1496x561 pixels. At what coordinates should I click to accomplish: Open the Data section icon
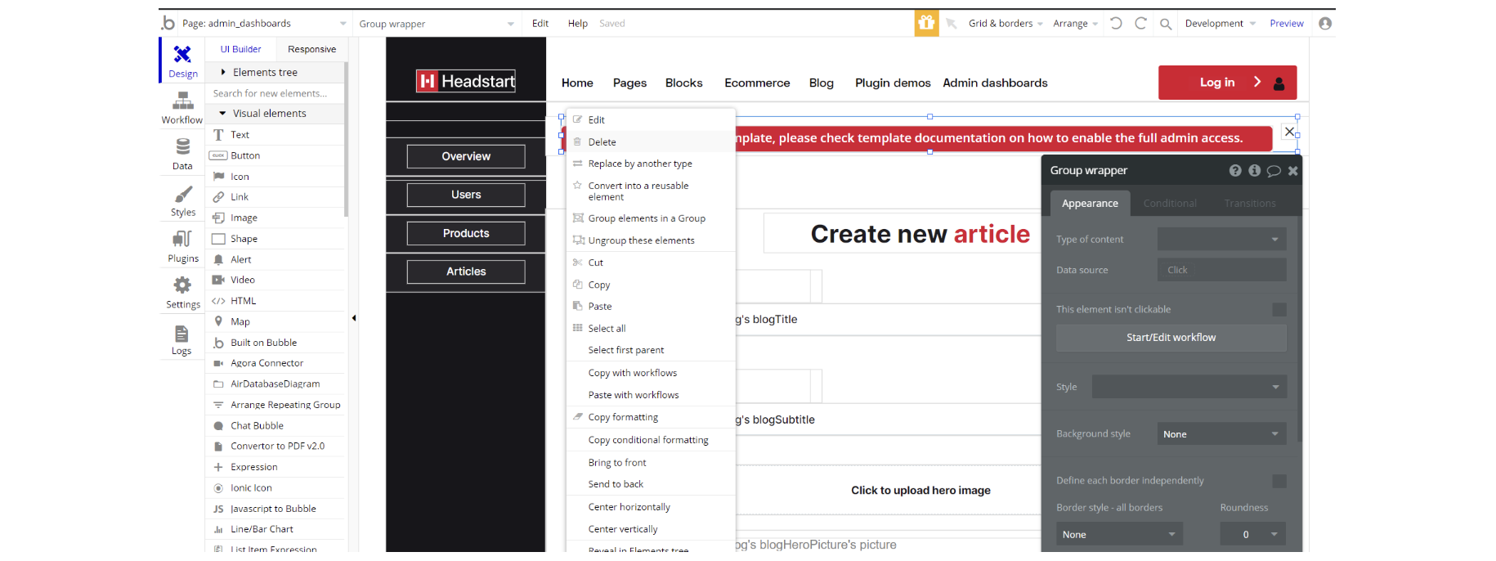[182, 153]
